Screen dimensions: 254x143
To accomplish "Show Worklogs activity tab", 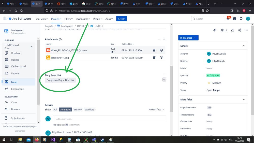I will pyautogui.click(x=89, y=110).
